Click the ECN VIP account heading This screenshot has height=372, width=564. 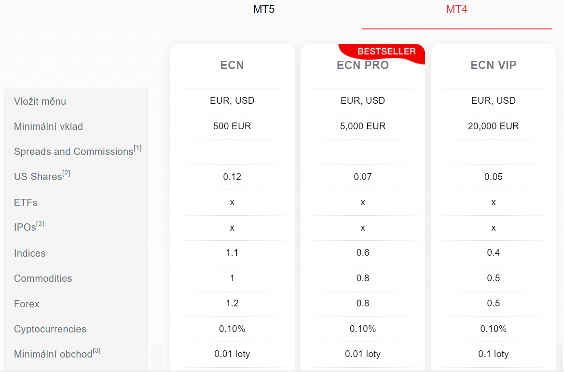[x=493, y=65]
